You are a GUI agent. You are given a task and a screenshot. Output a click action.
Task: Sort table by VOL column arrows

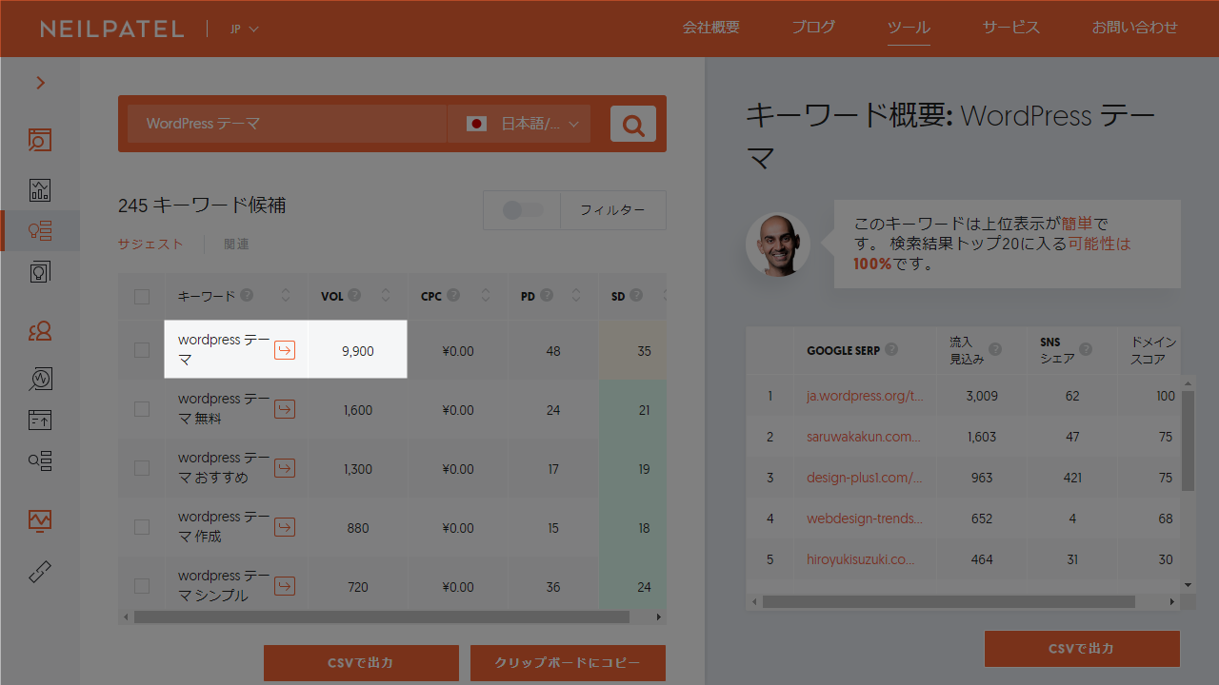point(386,296)
